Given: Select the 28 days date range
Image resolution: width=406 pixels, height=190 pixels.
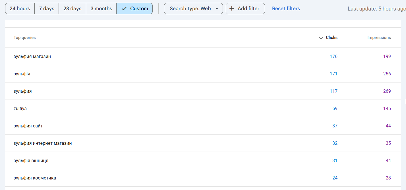Looking at the screenshot, I should pyautogui.click(x=72, y=9).
